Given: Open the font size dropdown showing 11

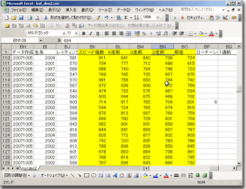Looking at the screenshot, I should tap(76, 33).
